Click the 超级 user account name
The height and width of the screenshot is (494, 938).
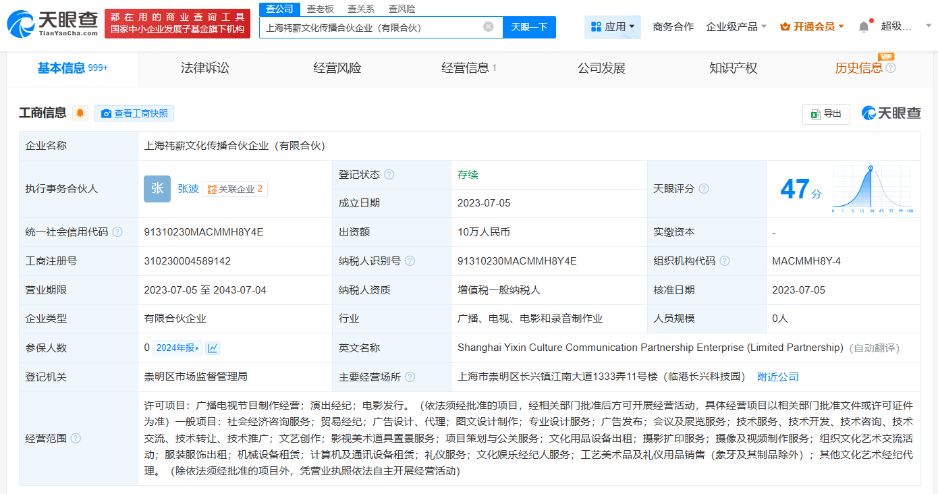896,27
